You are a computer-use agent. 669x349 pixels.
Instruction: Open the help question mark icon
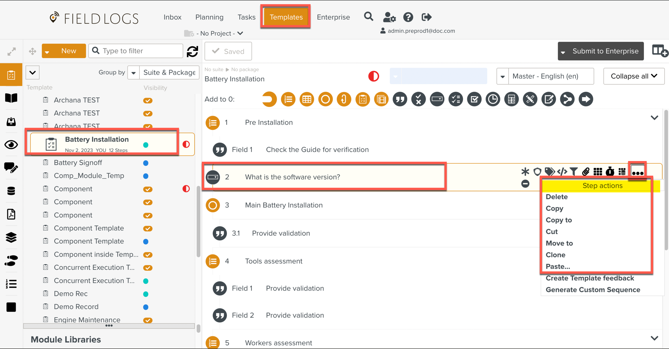coord(408,17)
